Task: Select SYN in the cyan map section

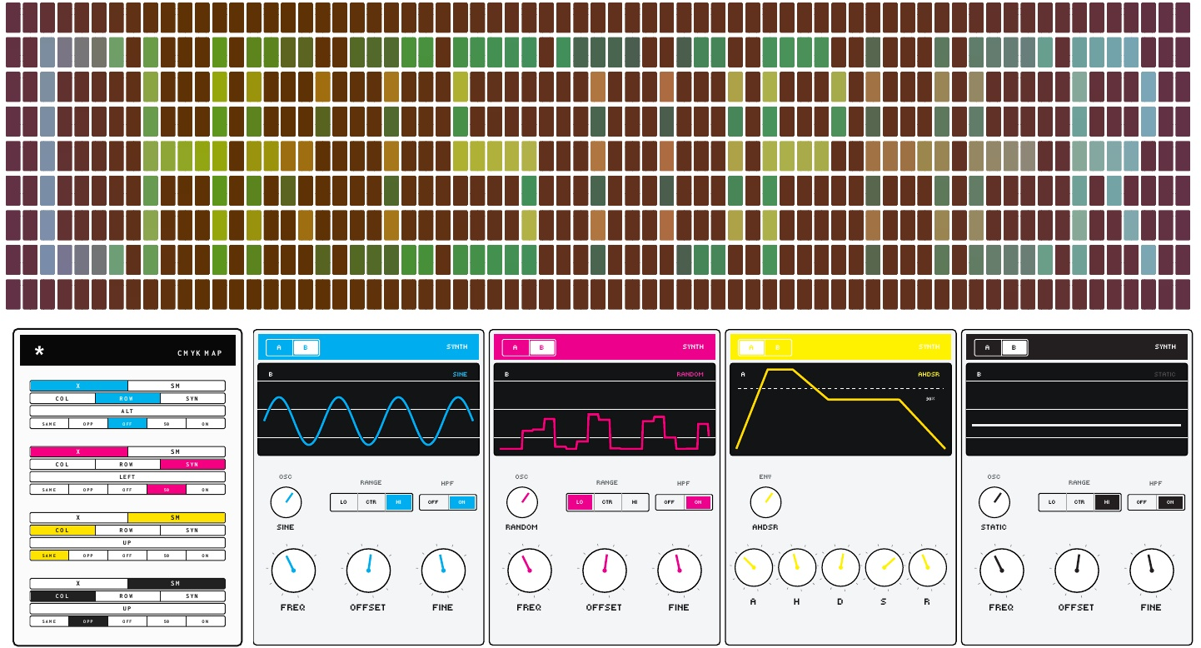Action: 192,398
